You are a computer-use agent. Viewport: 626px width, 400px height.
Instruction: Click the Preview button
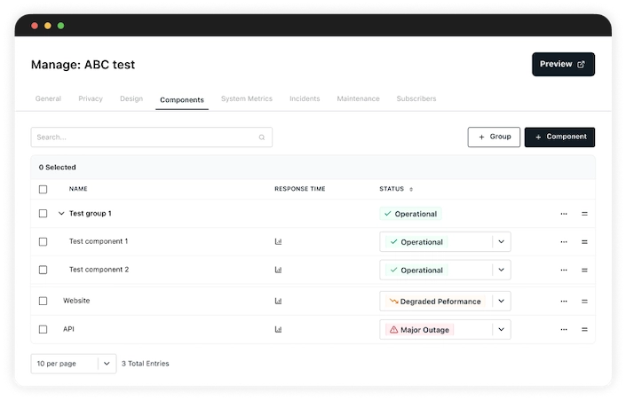click(563, 64)
